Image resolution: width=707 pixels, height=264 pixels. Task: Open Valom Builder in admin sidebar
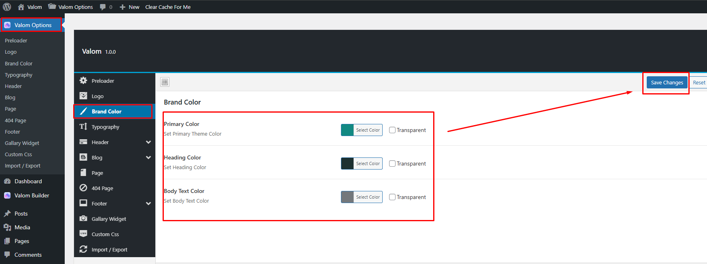coord(32,195)
